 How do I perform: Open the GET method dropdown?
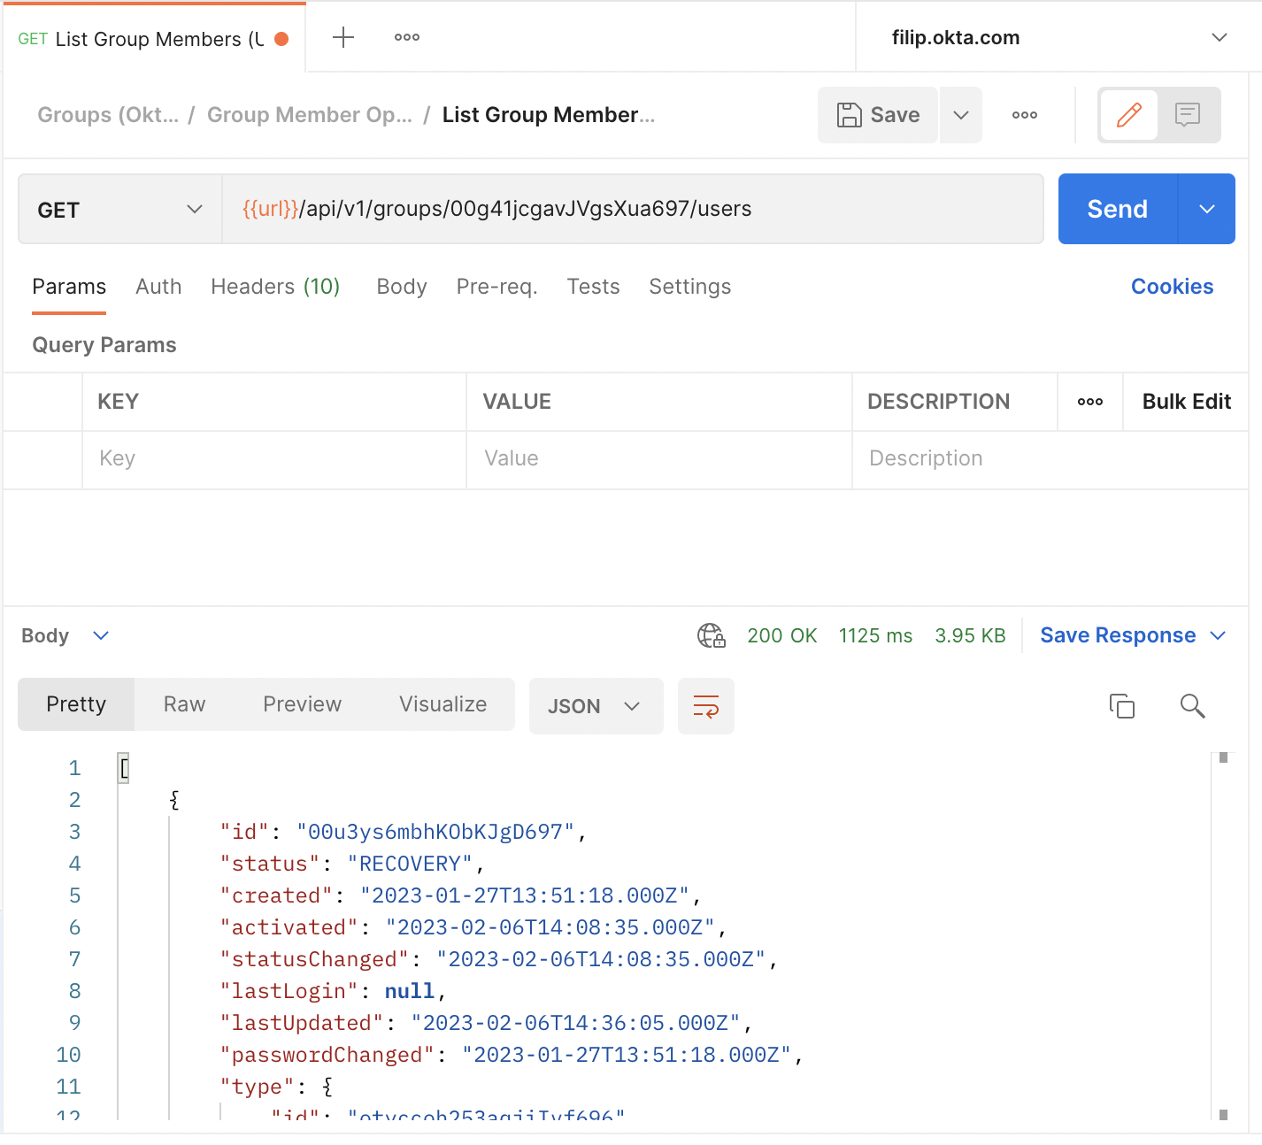(x=119, y=210)
